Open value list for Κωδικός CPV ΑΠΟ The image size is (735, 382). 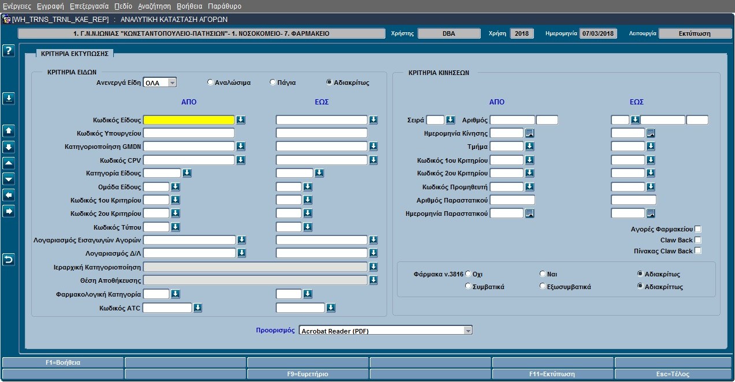click(241, 160)
